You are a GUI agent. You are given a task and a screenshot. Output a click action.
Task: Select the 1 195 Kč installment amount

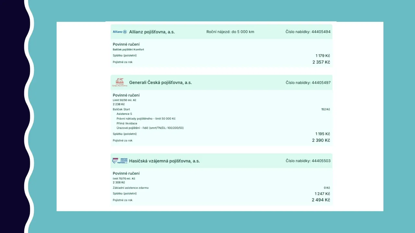coord(323,134)
